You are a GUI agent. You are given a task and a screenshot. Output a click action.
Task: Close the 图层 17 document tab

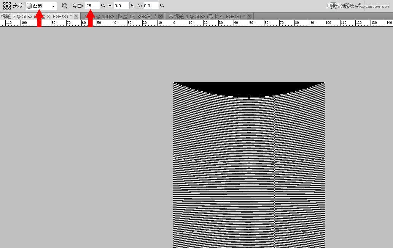click(161, 16)
